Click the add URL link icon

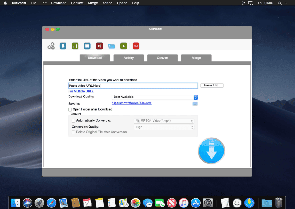pyautogui.click(x=51, y=46)
